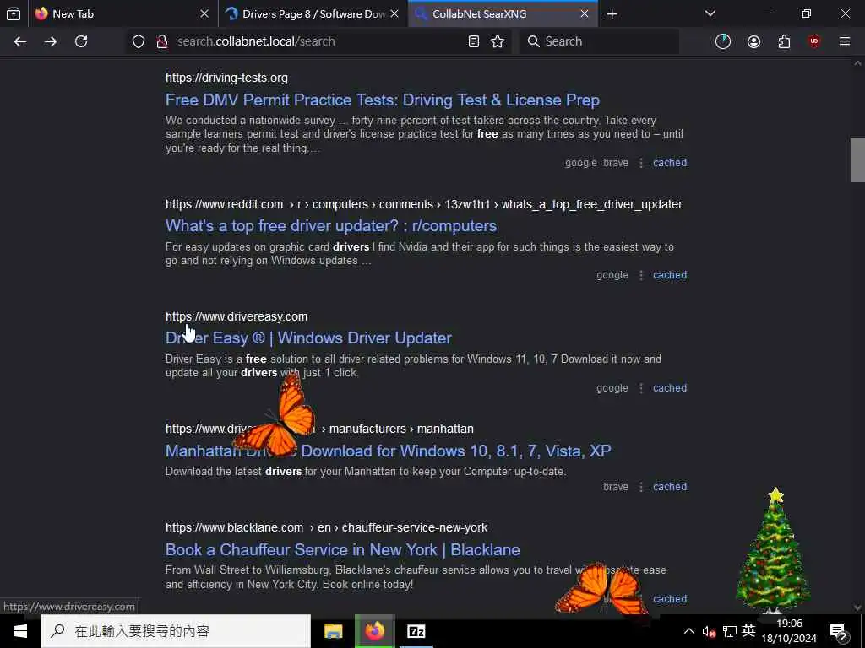Switch to Drivers Page 8 tab

click(x=313, y=13)
